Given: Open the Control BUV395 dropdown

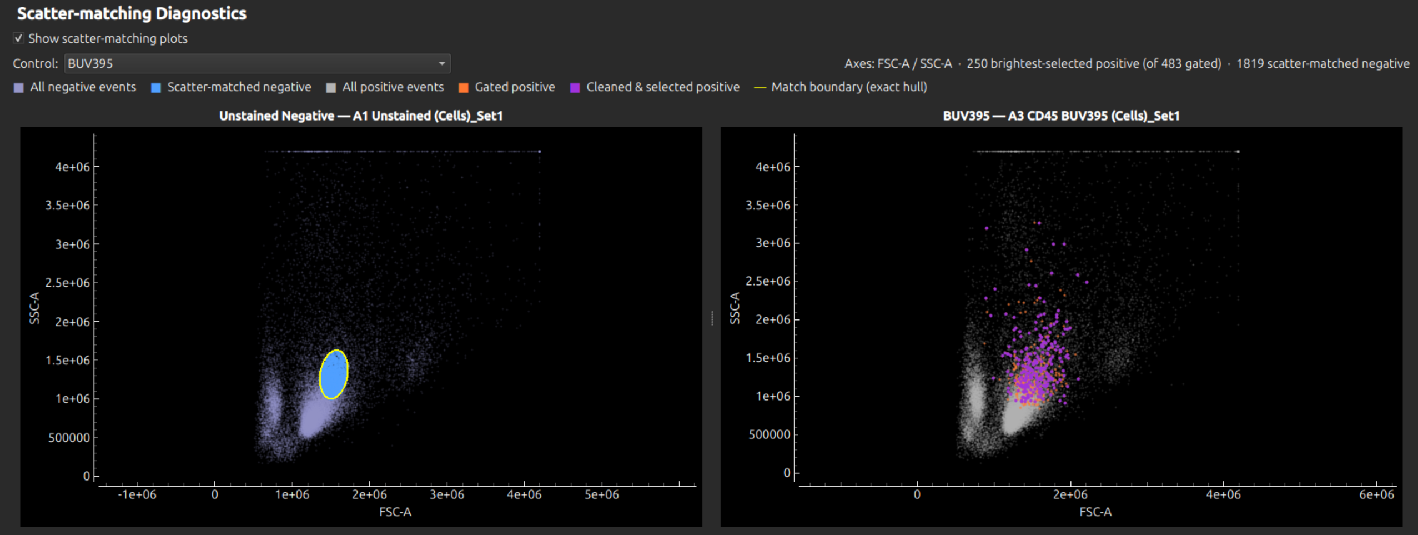Looking at the screenshot, I should pos(257,63).
